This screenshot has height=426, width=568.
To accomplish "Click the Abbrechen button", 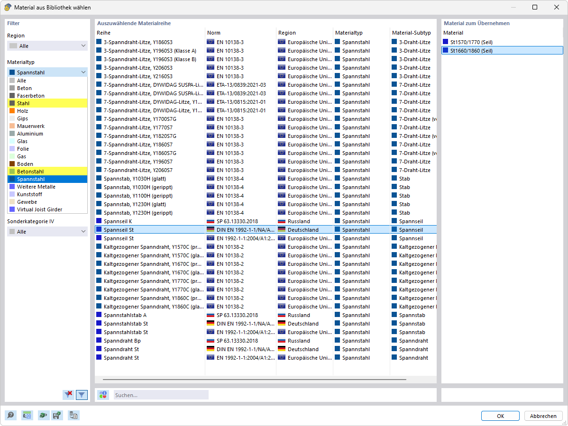I will pos(543,416).
